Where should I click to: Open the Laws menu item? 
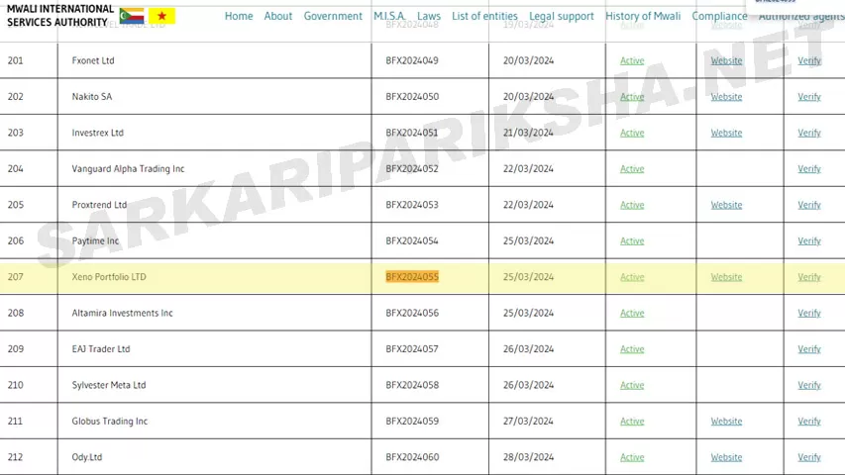[x=429, y=16]
